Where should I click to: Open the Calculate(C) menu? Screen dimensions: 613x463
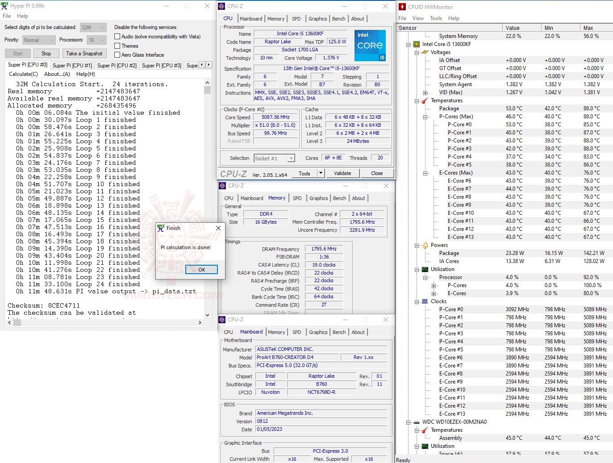[x=23, y=74]
